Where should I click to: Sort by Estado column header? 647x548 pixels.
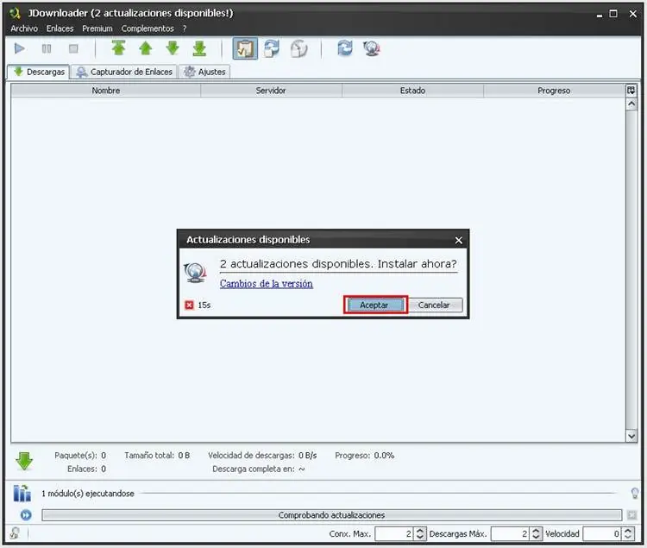coord(412,91)
